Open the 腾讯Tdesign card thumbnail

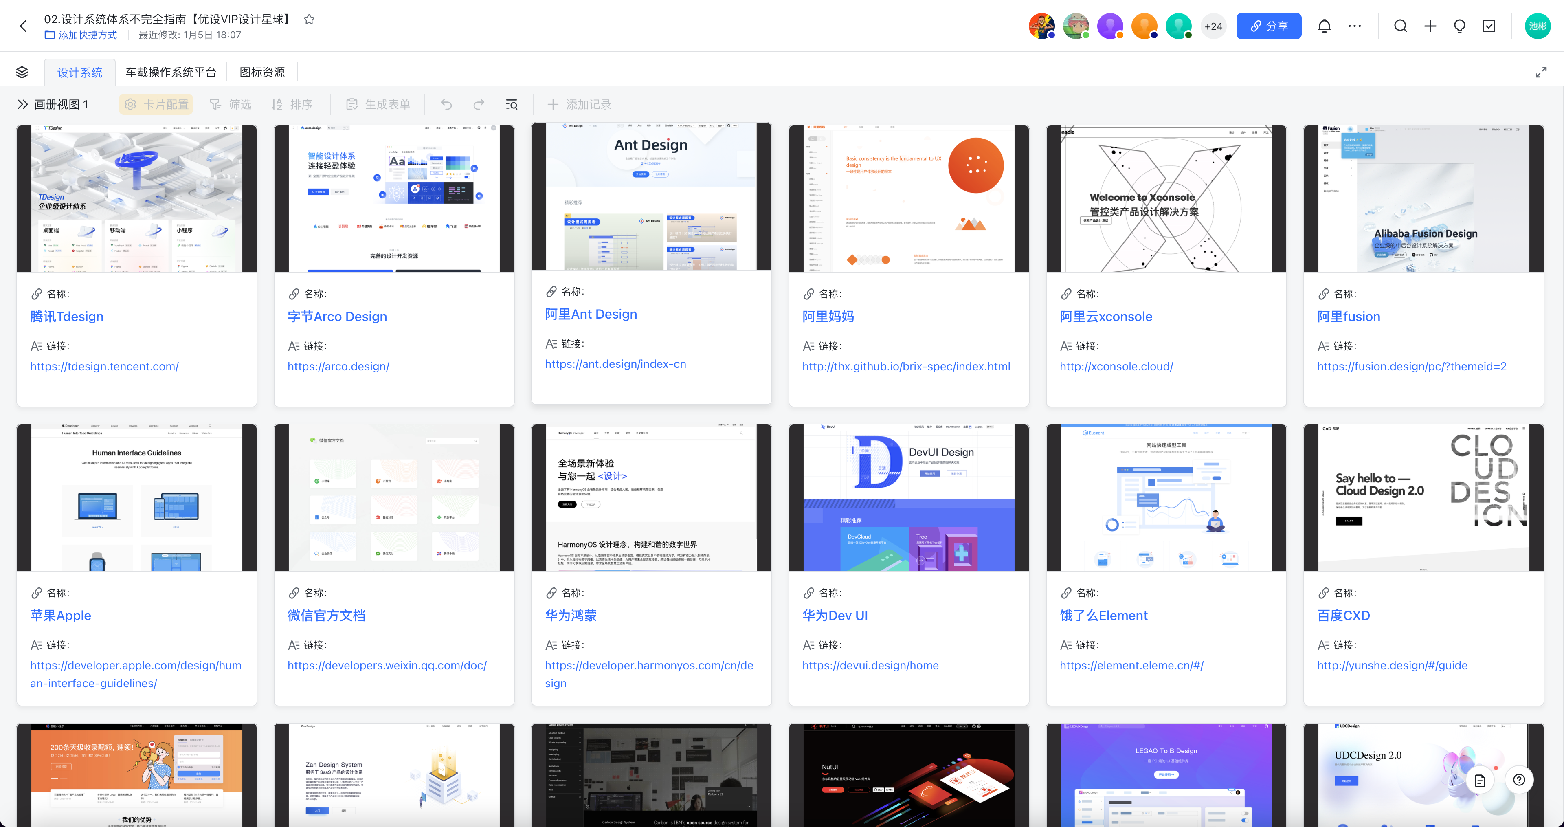[136, 198]
